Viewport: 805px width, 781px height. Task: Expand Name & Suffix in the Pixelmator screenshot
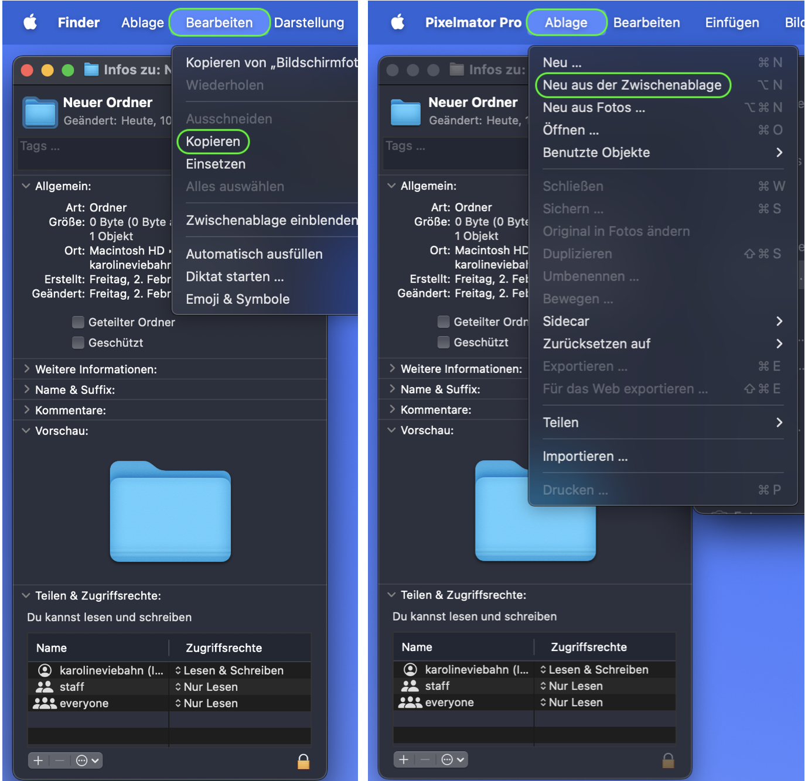[x=392, y=389]
